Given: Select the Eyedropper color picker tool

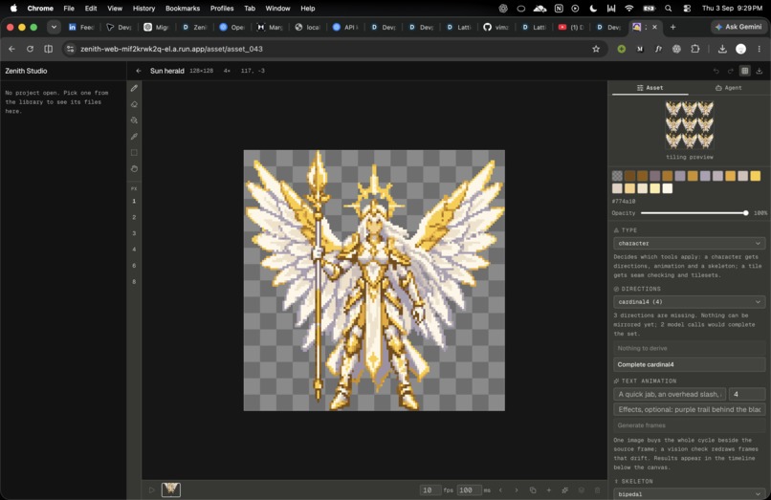Looking at the screenshot, I should tap(134, 137).
